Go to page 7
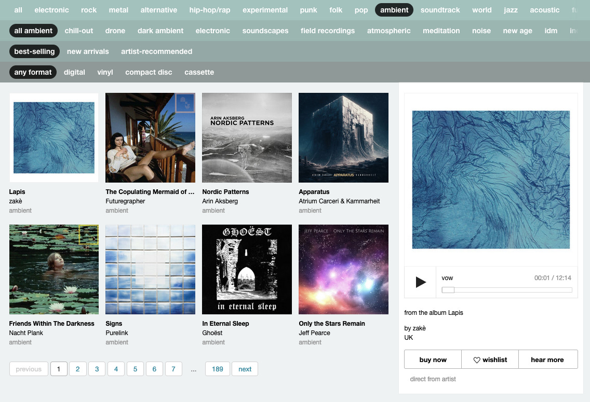This screenshot has height=402, width=590. pos(173,369)
